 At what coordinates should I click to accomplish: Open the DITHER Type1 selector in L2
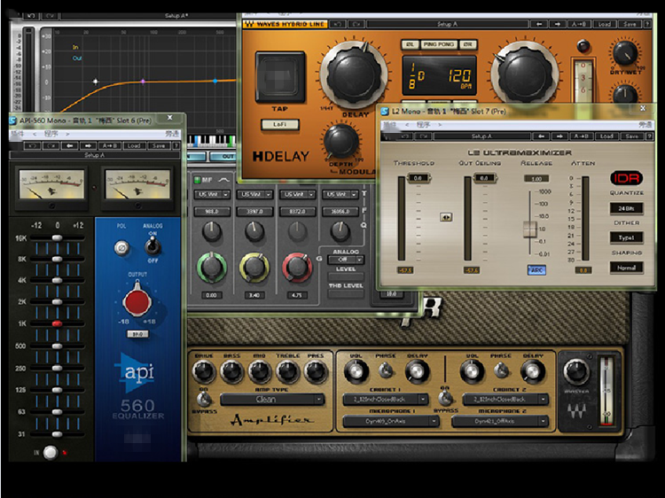(x=626, y=237)
